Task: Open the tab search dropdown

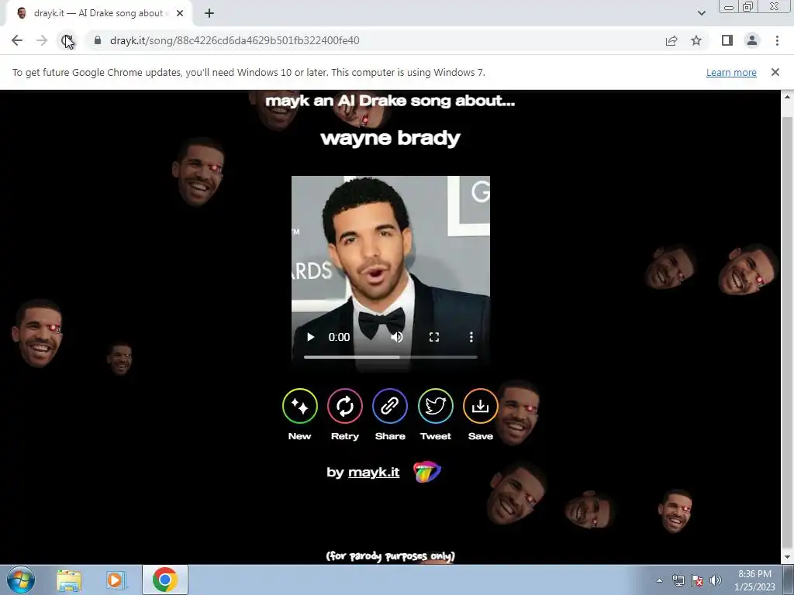Action: (701, 13)
